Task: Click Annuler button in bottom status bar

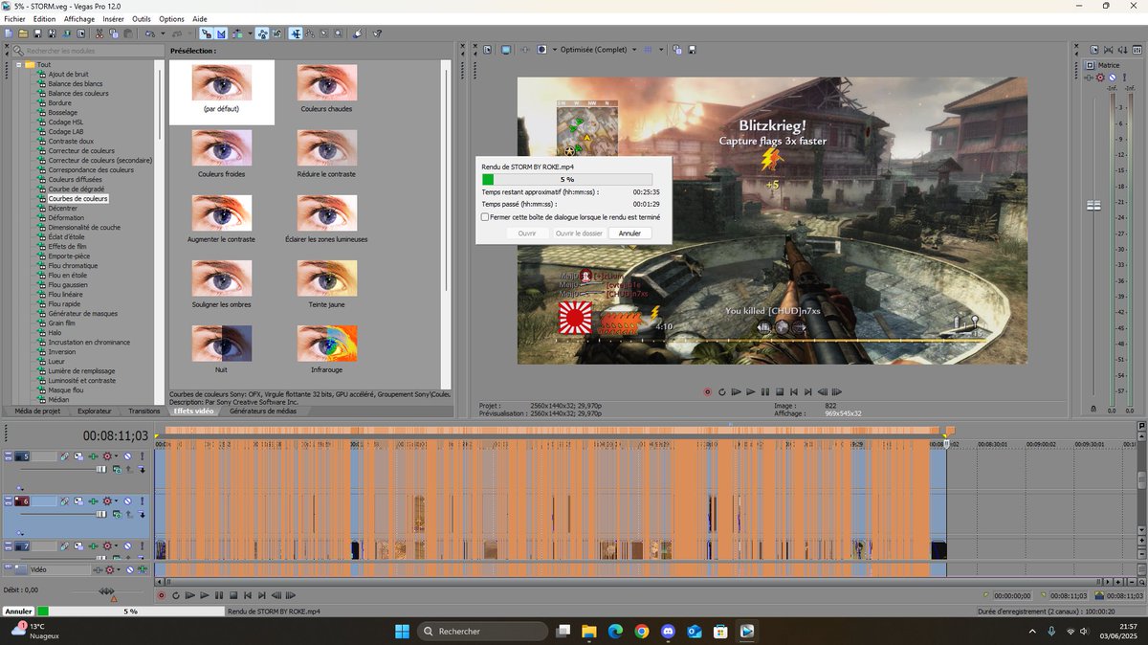Action: [x=18, y=611]
